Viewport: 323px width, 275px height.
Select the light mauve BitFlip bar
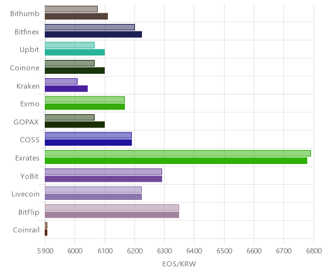[112, 208]
